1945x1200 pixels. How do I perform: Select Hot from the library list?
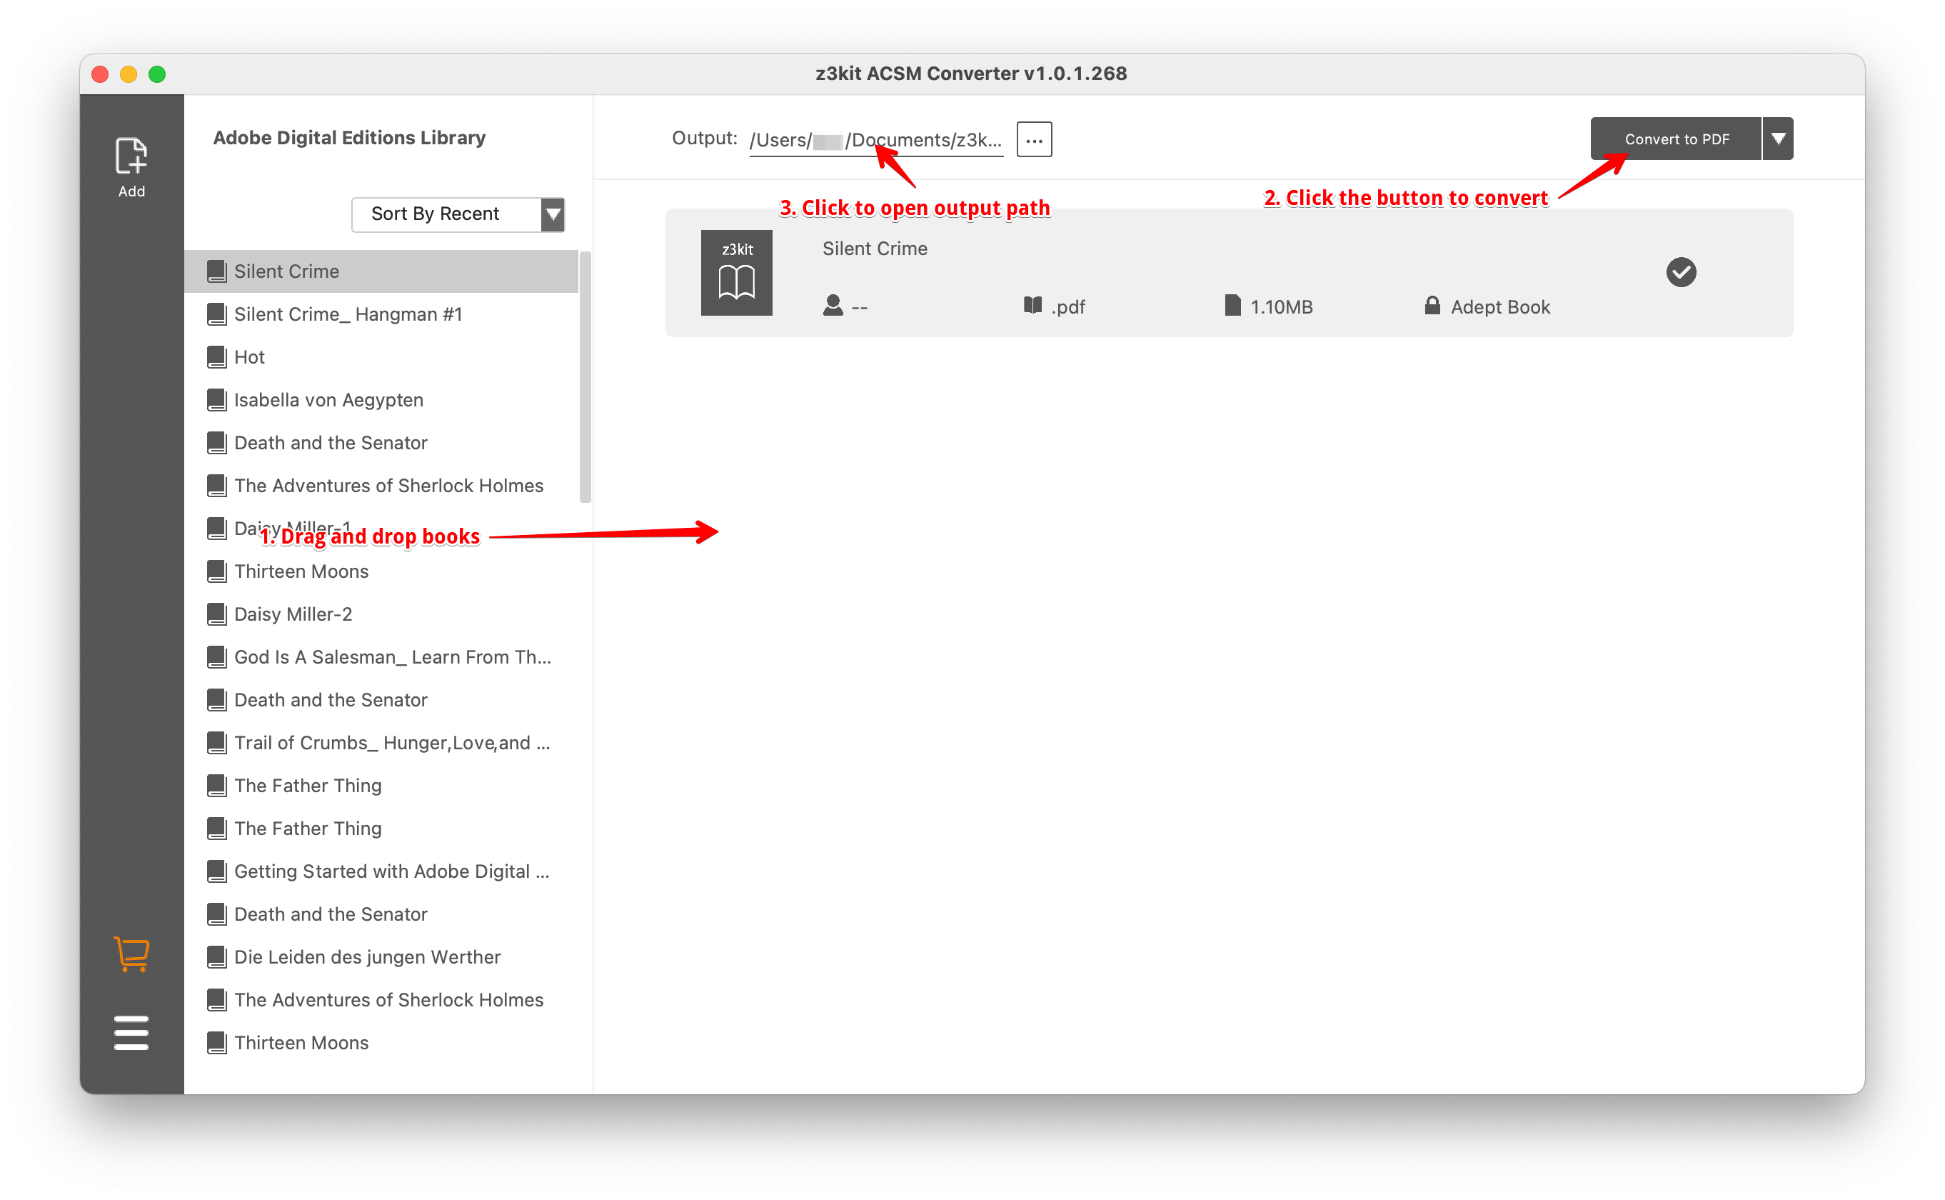pos(248,356)
